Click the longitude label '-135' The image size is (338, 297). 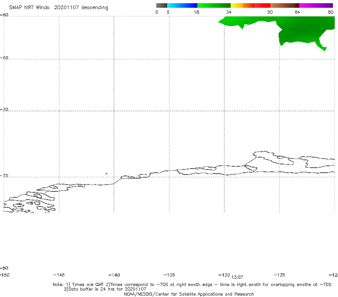(169, 275)
